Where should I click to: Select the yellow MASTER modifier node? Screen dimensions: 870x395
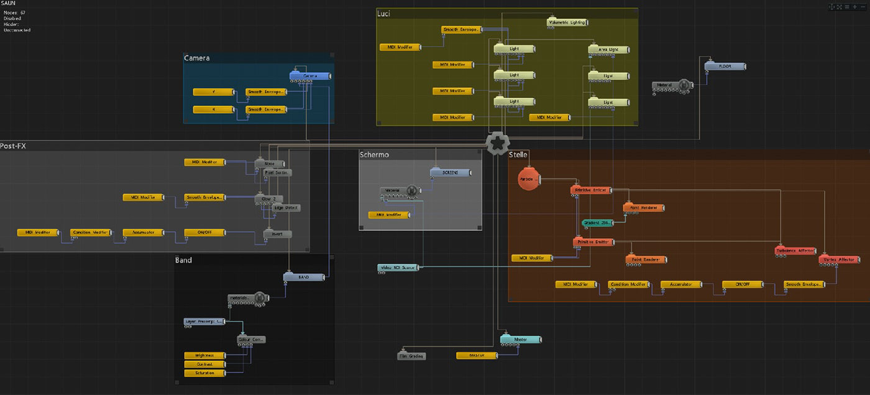point(477,355)
